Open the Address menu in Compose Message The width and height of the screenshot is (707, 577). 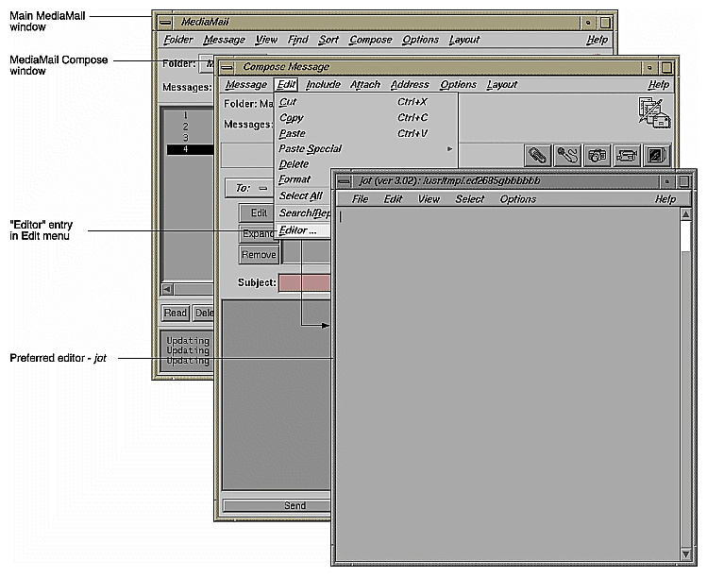pos(410,84)
